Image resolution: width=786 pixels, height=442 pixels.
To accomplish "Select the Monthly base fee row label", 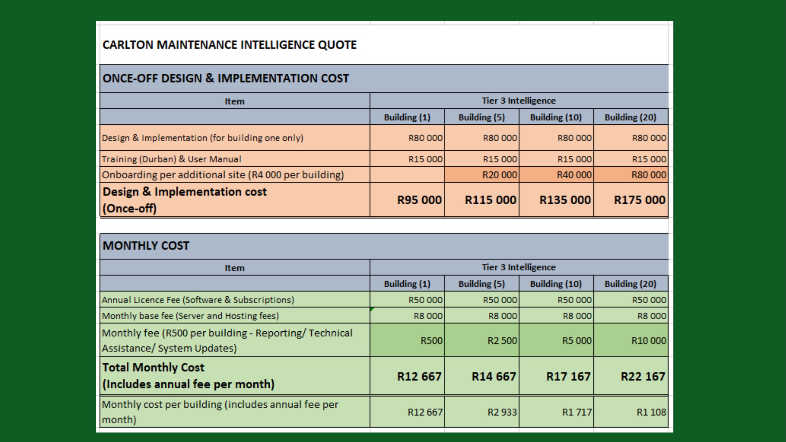I will click(x=191, y=316).
